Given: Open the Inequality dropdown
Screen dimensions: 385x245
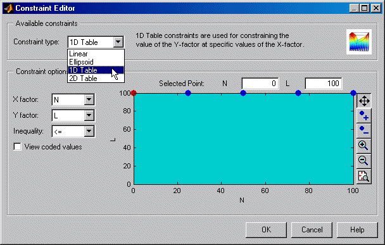Looking at the screenshot, I should coord(89,131).
